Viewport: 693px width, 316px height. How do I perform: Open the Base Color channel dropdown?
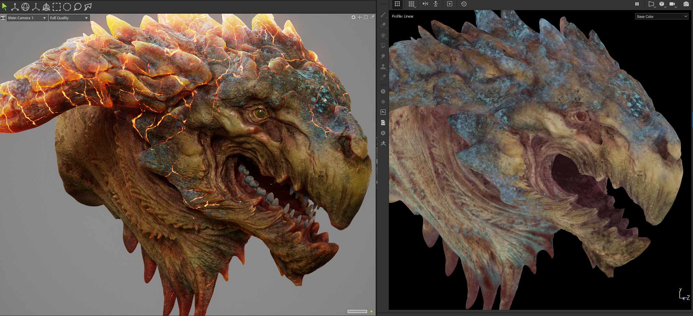(x=662, y=16)
